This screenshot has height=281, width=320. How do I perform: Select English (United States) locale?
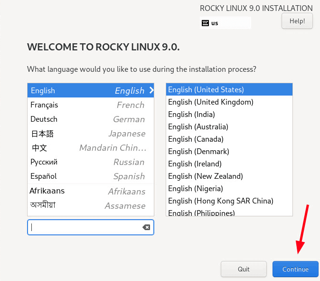[229, 89]
